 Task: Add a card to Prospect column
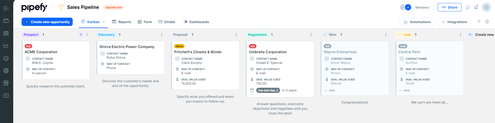click(81, 35)
